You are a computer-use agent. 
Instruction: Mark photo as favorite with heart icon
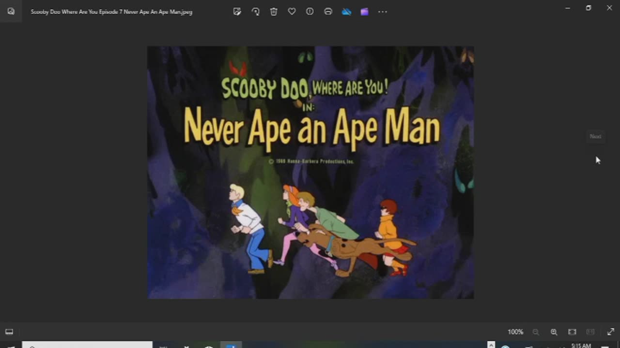(292, 12)
